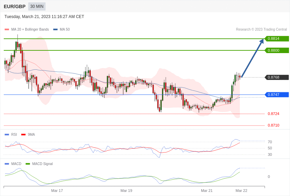290x196 pixels.
Task: Click the Mar 17 date axis label
Action: coord(57,191)
